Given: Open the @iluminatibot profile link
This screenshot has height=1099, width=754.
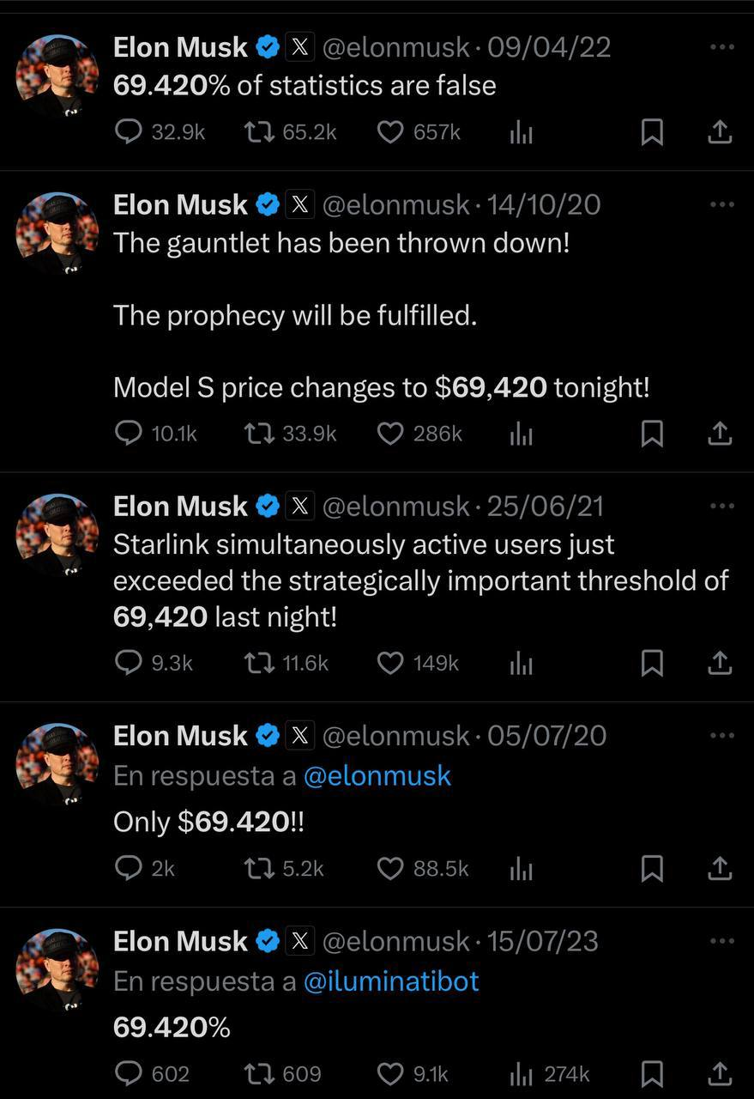Looking at the screenshot, I should pos(391,981).
